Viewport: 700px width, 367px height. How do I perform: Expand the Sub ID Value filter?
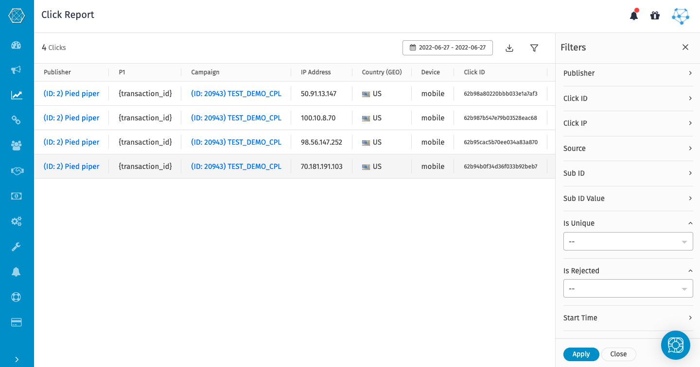(x=628, y=199)
